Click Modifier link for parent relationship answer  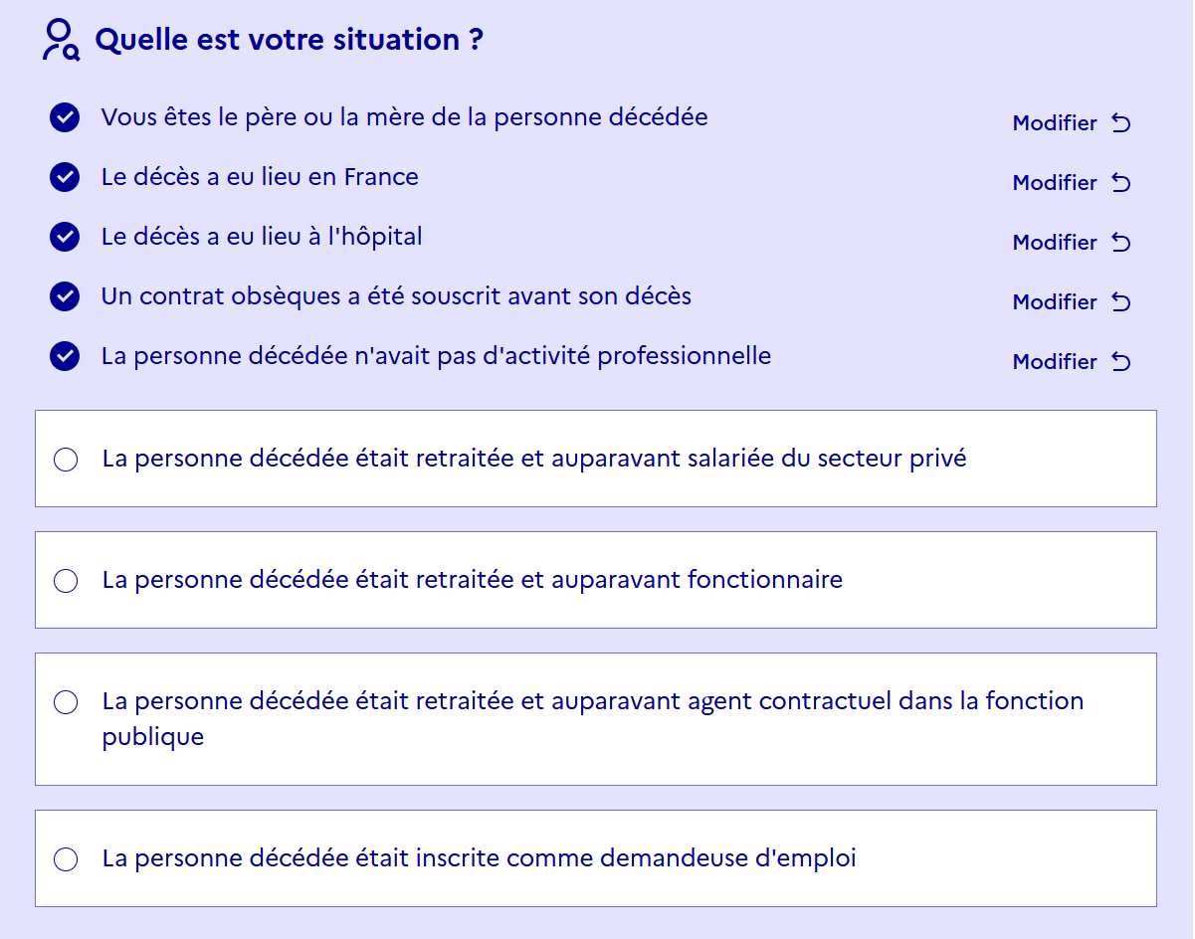tap(1055, 123)
